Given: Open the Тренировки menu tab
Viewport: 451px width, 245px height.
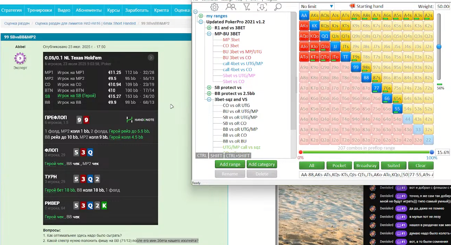Looking at the screenshot, I should (x=39, y=10).
